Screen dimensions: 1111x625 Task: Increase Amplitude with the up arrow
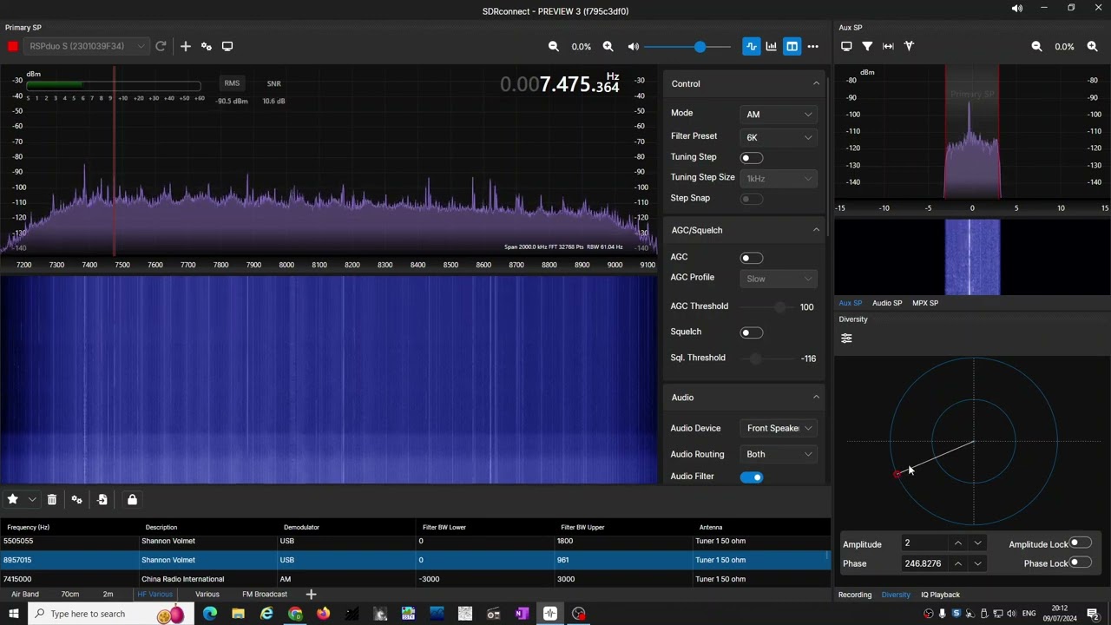pyautogui.click(x=958, y=543)
